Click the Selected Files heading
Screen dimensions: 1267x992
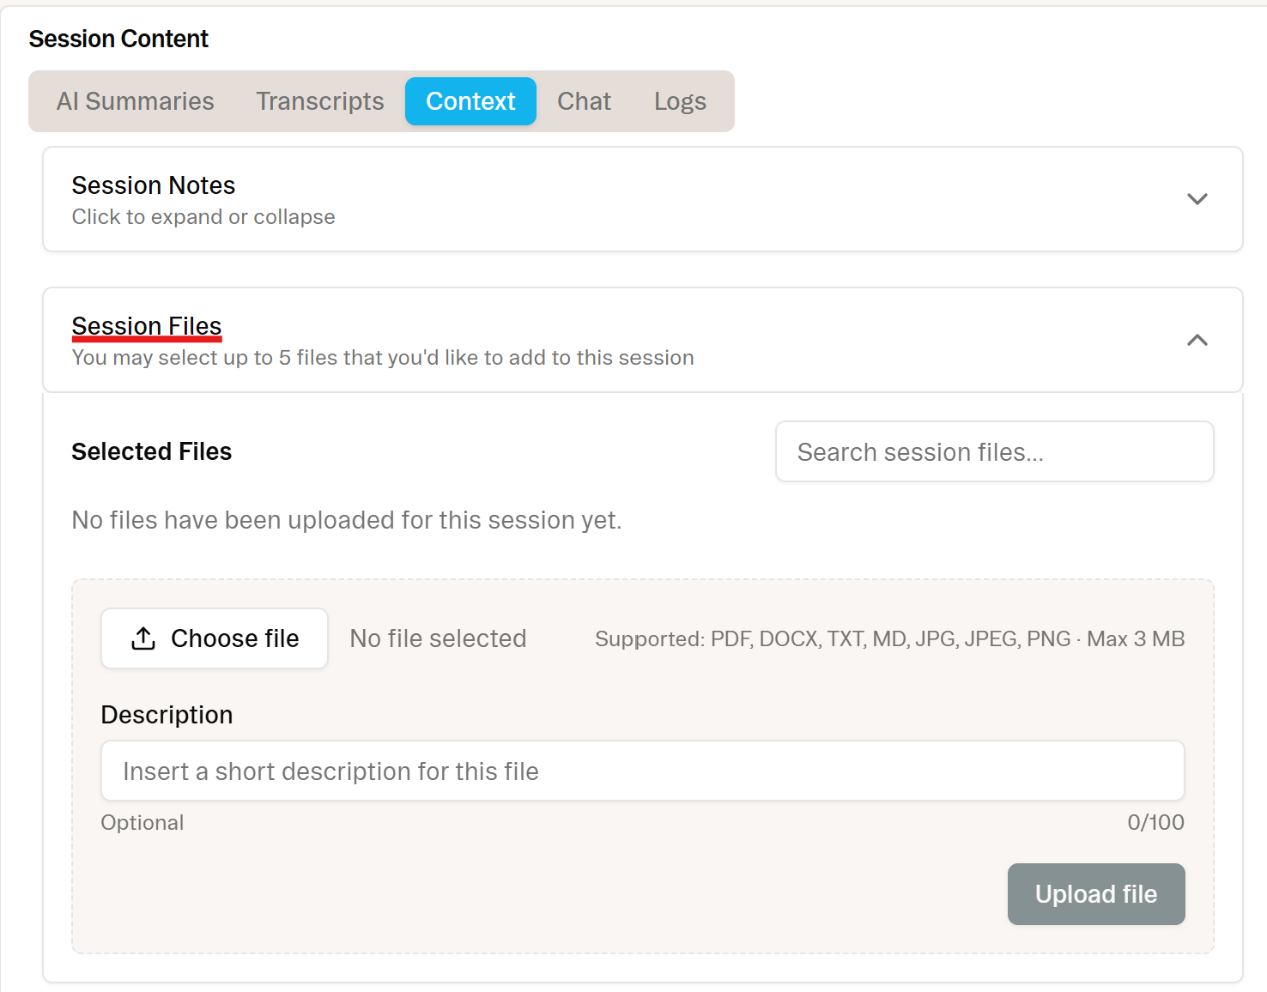pyautogui.click(x=152, y=451)
